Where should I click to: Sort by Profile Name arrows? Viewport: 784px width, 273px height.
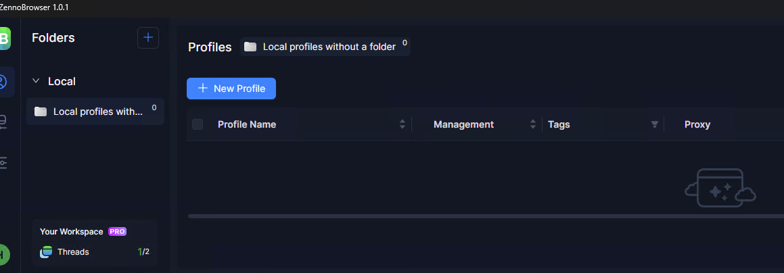(x=402, y=124)
